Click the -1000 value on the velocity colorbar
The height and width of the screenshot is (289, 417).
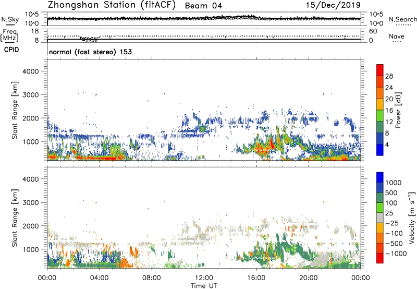tap(396, 254)
